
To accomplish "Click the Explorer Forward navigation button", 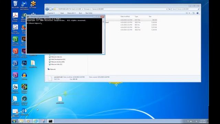I will (50, 9).
